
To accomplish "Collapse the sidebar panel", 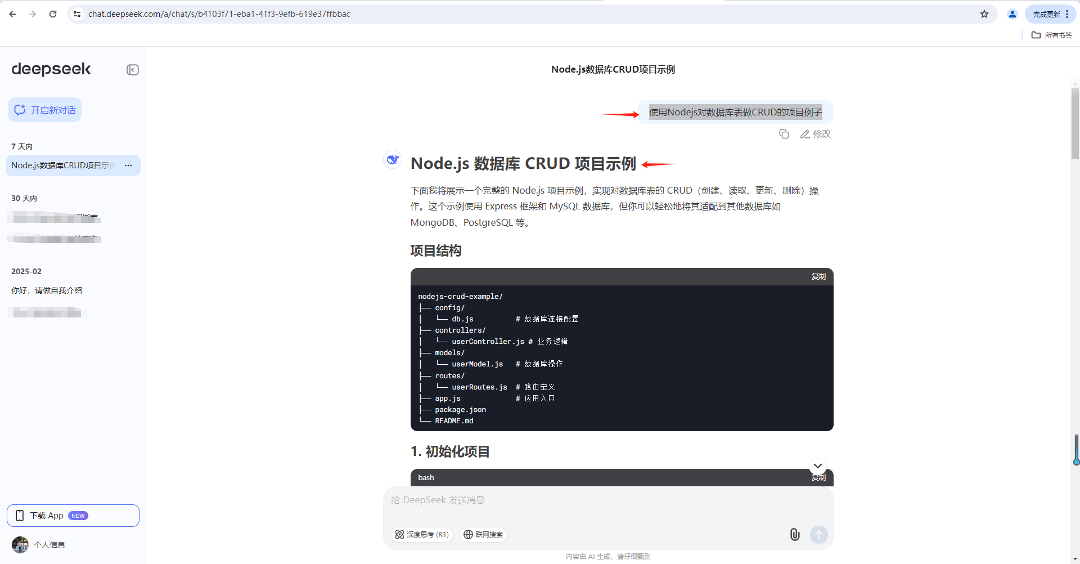I will [x=132, y=69].
